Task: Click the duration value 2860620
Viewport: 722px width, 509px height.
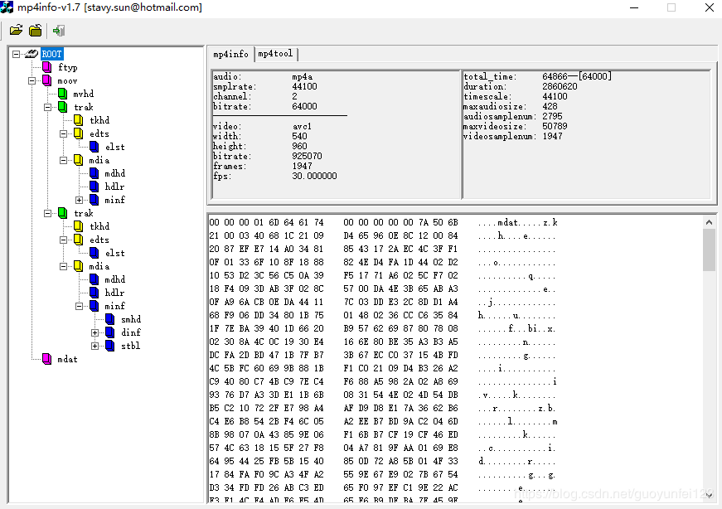Action: 560,86
